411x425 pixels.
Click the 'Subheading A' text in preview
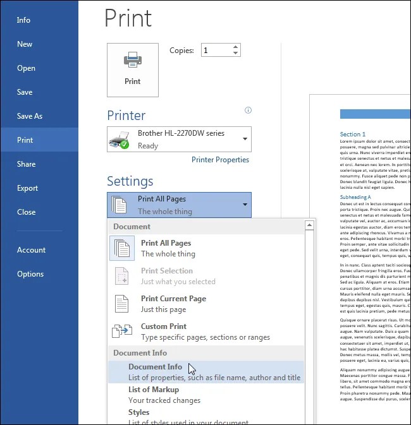click(x=355, y=197)
